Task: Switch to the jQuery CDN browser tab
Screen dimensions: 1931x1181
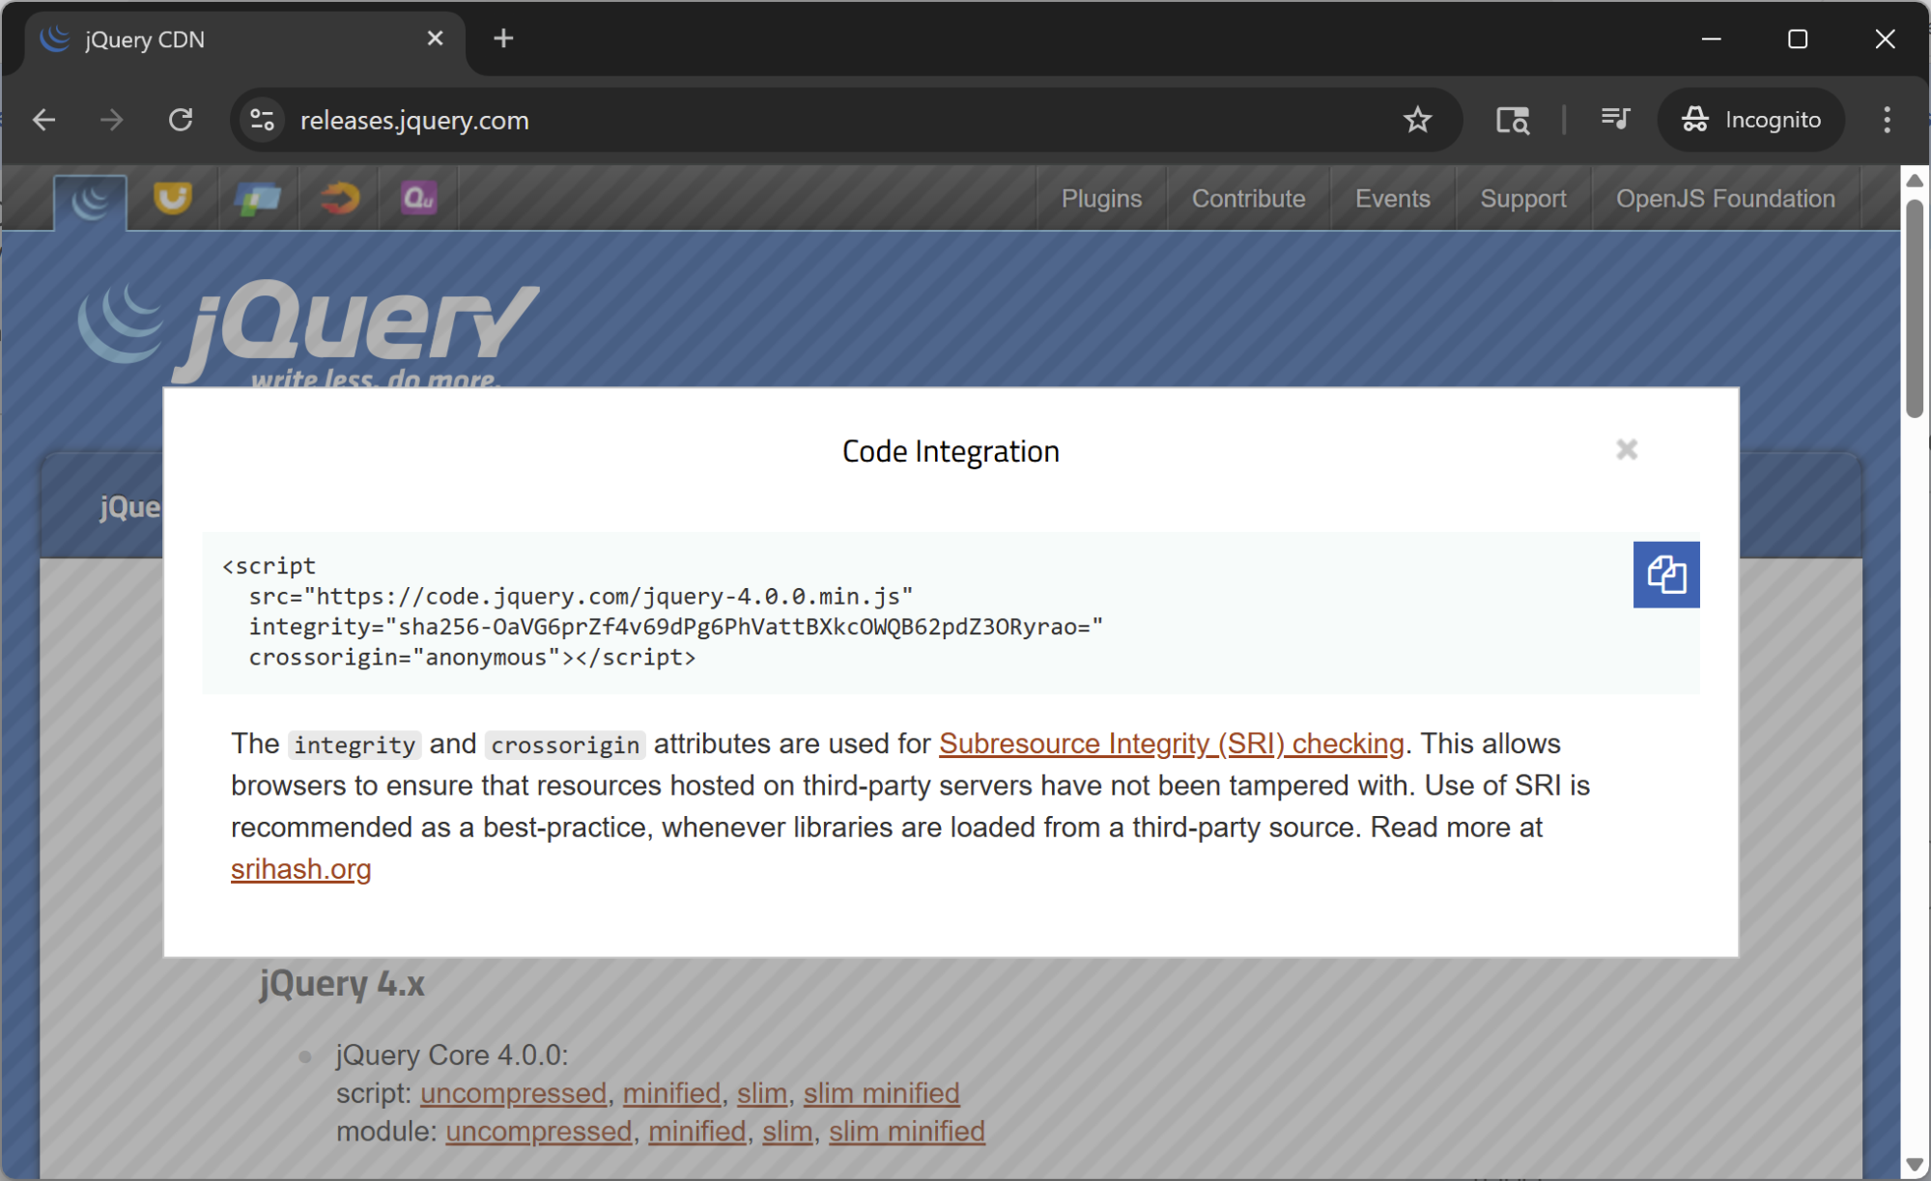Action: [x=145, y=40]
